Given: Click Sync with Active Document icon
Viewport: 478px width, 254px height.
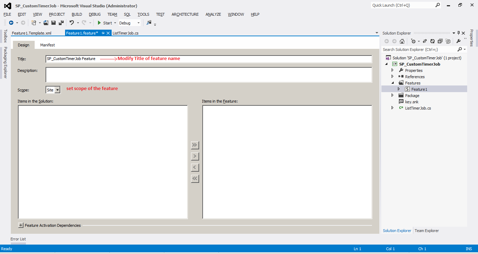Looking at the screenshot, I should click(x=425, y=41).
